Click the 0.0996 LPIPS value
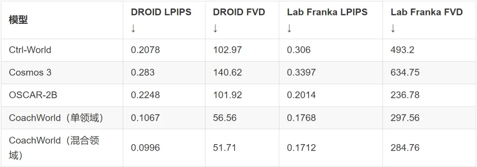 coord(145,148)
